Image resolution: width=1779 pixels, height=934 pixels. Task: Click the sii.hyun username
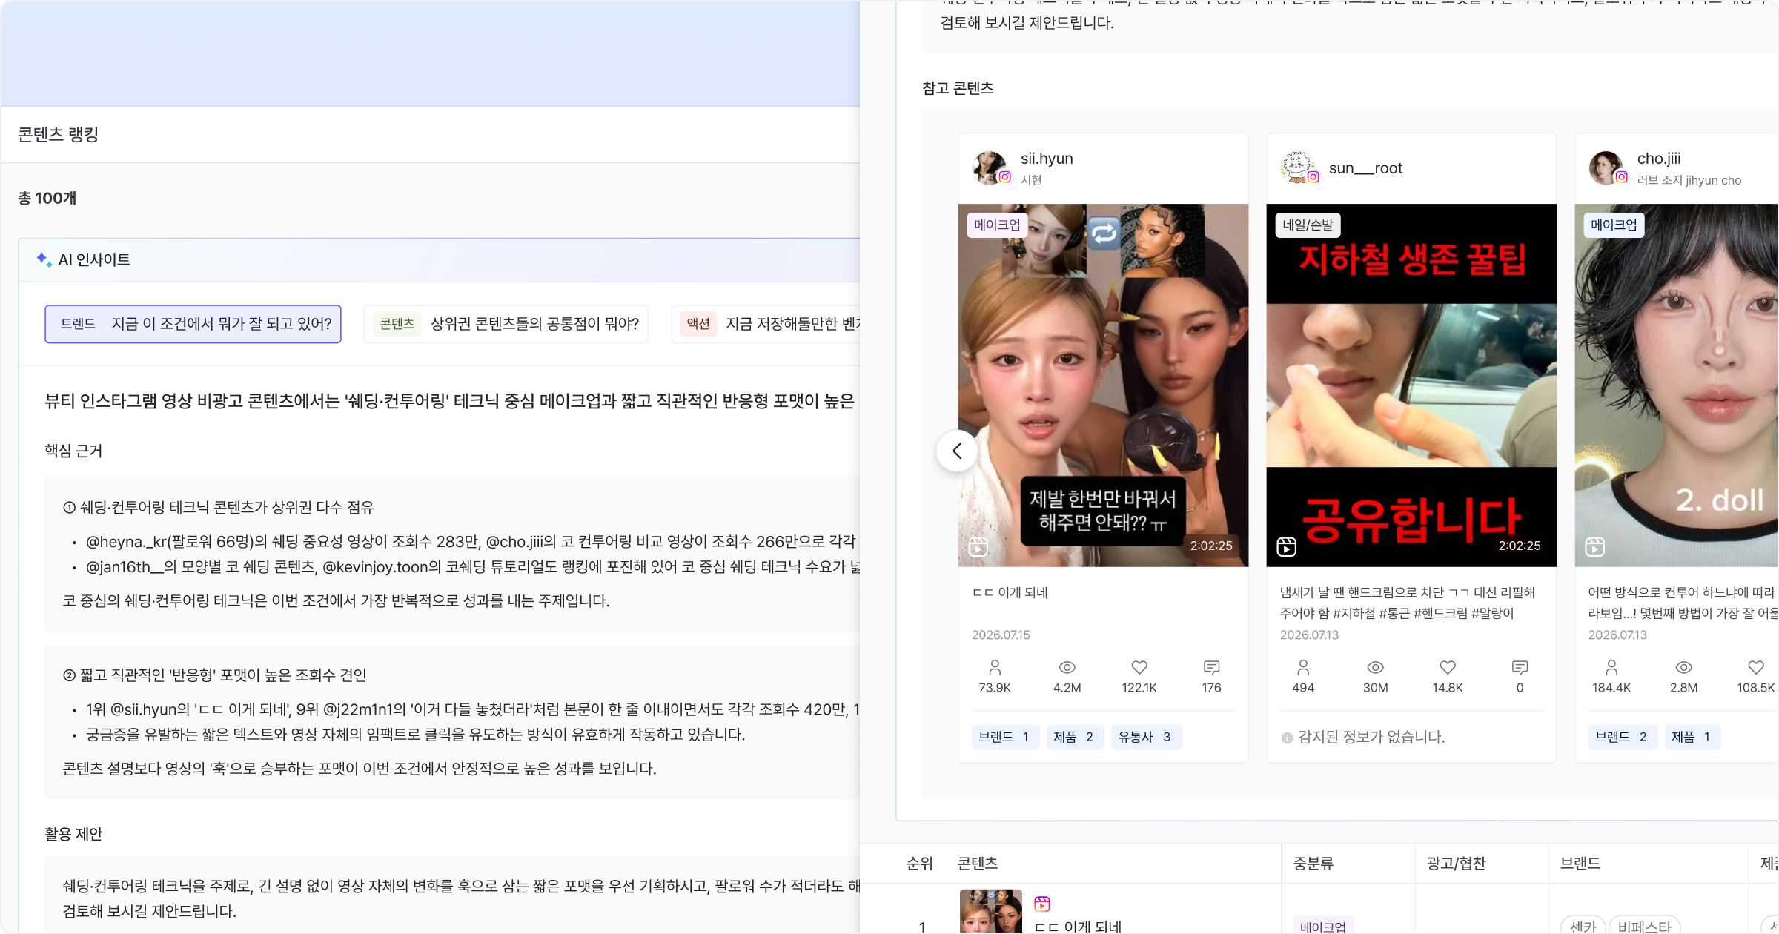coord(1047,159)
